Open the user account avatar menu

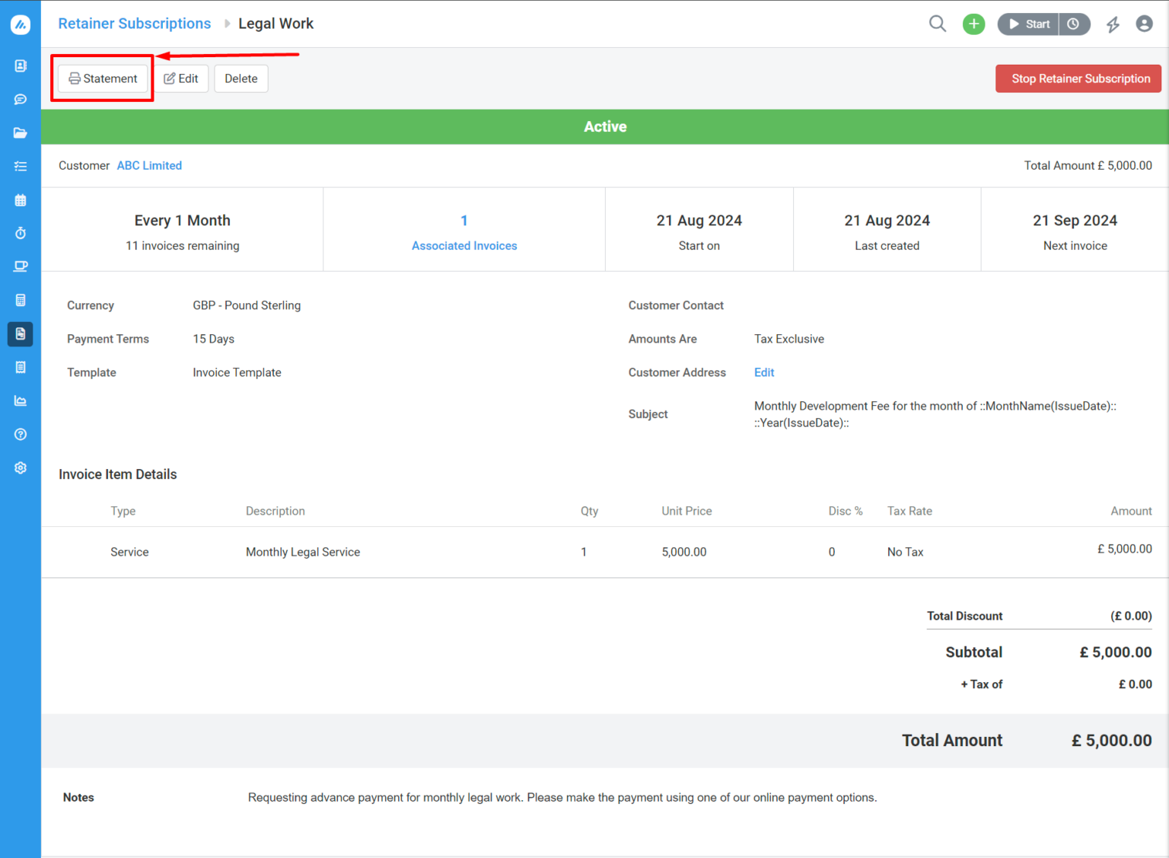click(x=1145, y=24)
